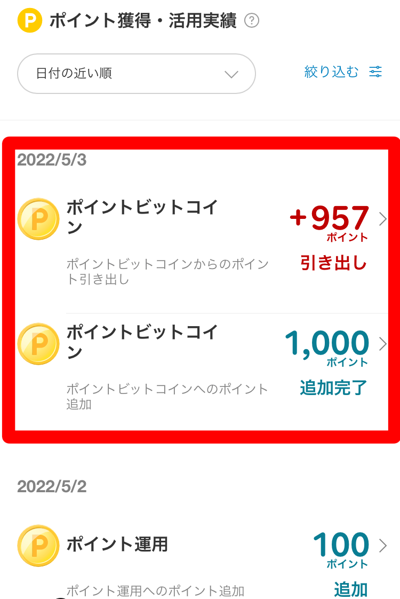
Task: Open details chevron for 1,000 point addition
Action: point(382,344)
